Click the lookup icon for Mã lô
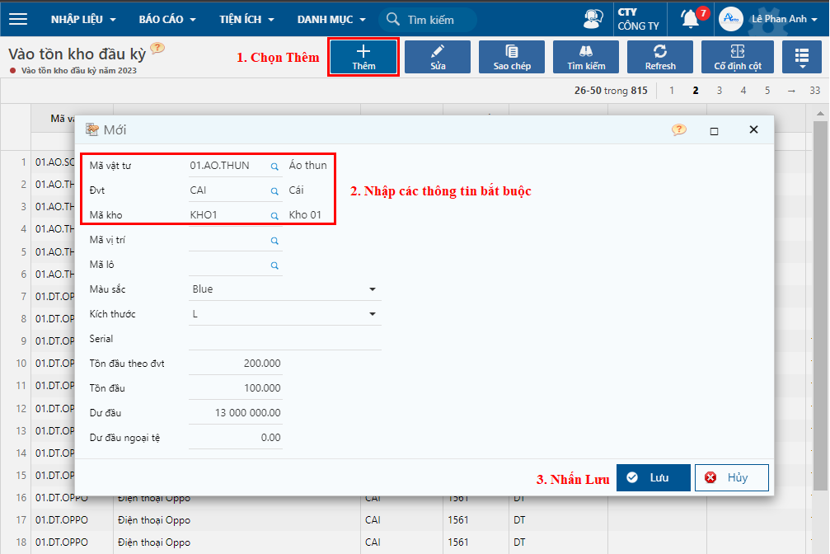 point(275,265)
